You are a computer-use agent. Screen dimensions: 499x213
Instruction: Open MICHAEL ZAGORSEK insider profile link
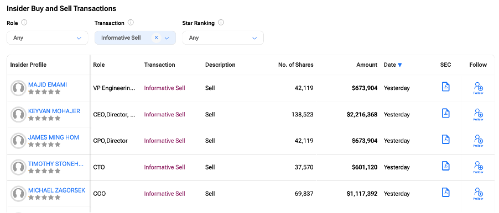click(56, 190)
